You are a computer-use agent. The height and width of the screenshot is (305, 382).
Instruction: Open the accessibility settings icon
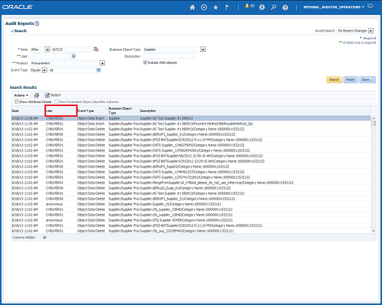[262, 7]
